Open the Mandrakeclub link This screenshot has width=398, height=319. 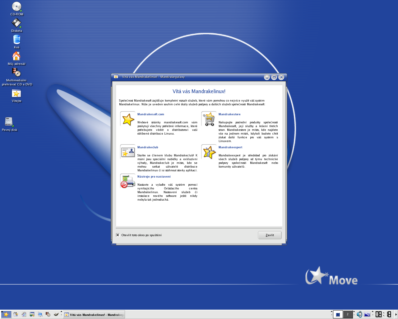click(148, 147)
